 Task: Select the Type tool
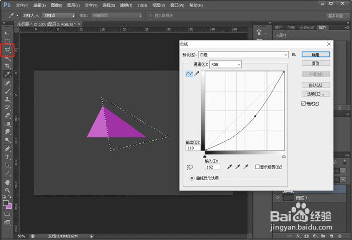click(x=8, y=157)
